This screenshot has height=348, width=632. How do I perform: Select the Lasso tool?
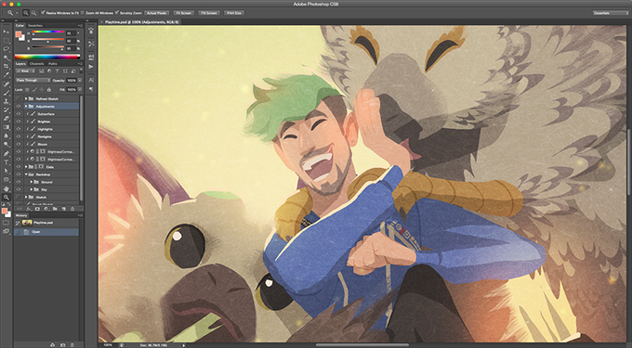tap(7, 49)
